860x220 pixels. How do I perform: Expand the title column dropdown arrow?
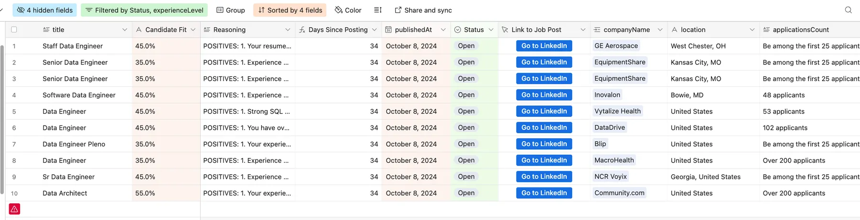click(125, 30)
